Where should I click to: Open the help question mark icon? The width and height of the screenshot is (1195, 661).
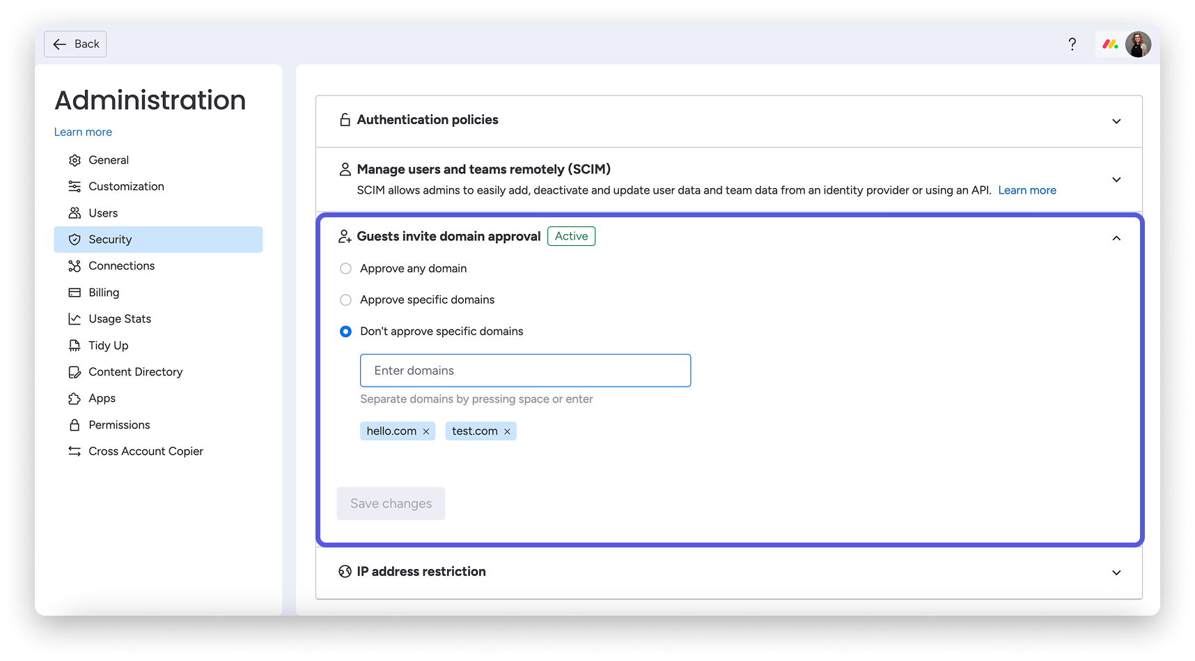tap(1072, 43)
